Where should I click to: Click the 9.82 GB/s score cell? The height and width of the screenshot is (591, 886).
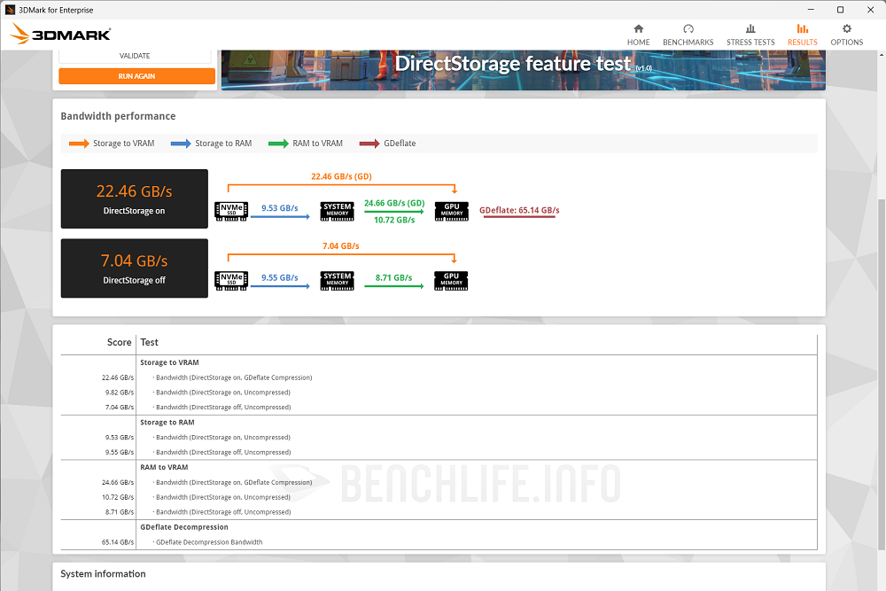(120, 393)
